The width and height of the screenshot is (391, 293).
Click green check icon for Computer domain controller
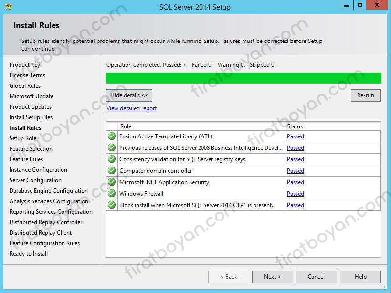click(112, 171)
